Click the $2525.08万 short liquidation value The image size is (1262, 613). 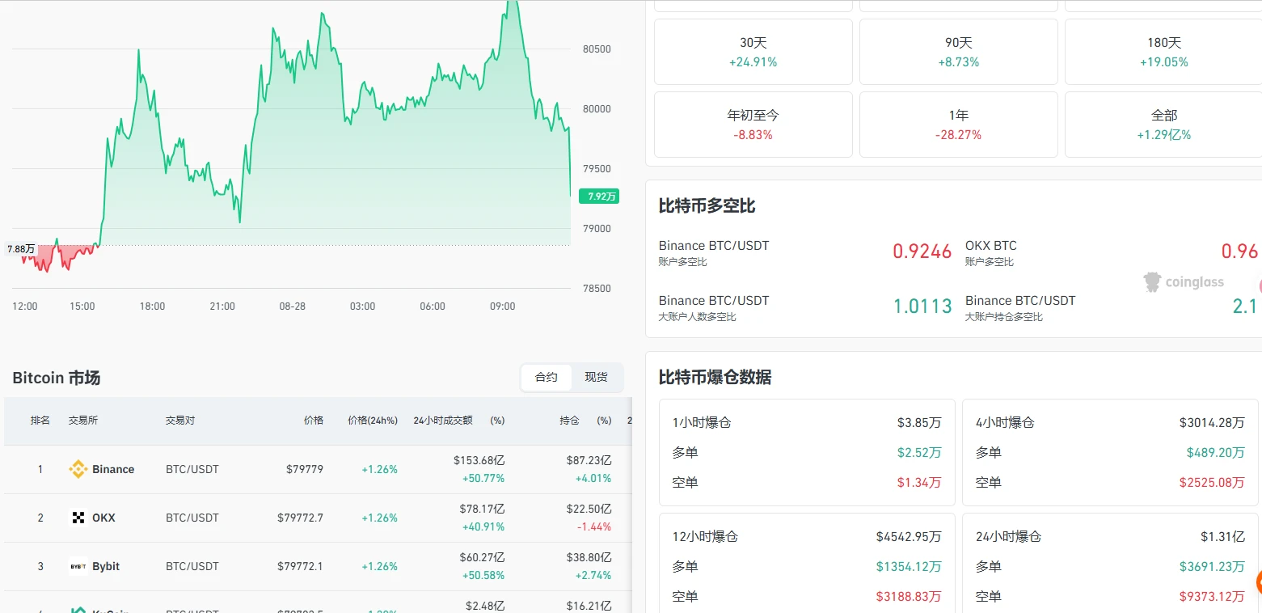click(x=1212, y=482)
